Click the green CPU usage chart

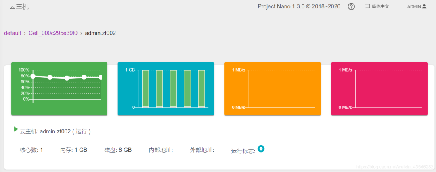pos(59,89)
